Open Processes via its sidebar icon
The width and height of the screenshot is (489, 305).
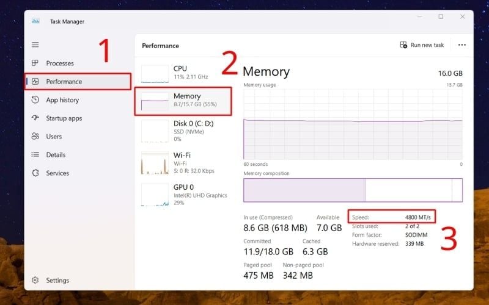[35, 63]
